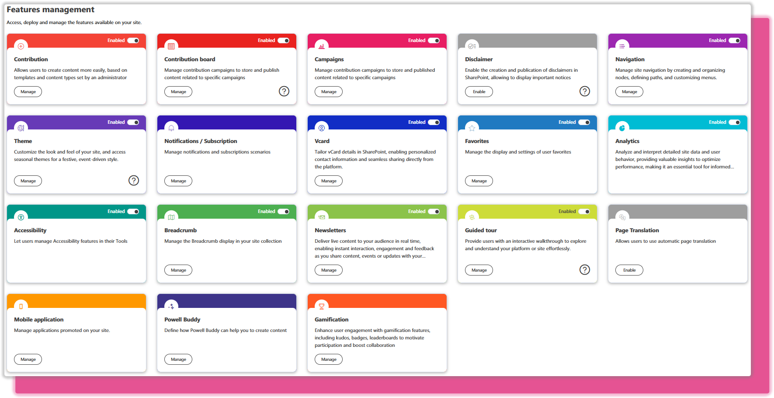Click the Disclaimer checklist icon
Image resolution: width=774 pixels, height=398 pixels.
pyautogui.click(x=472, y=46)
